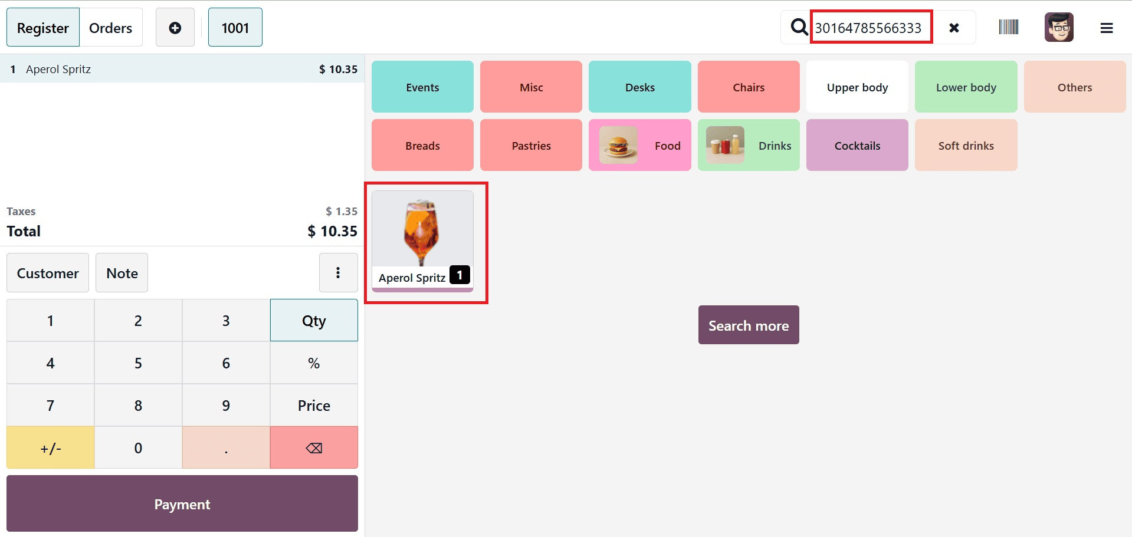
Task: Click the search magnifier icon
Action: [x=798, y=27]
